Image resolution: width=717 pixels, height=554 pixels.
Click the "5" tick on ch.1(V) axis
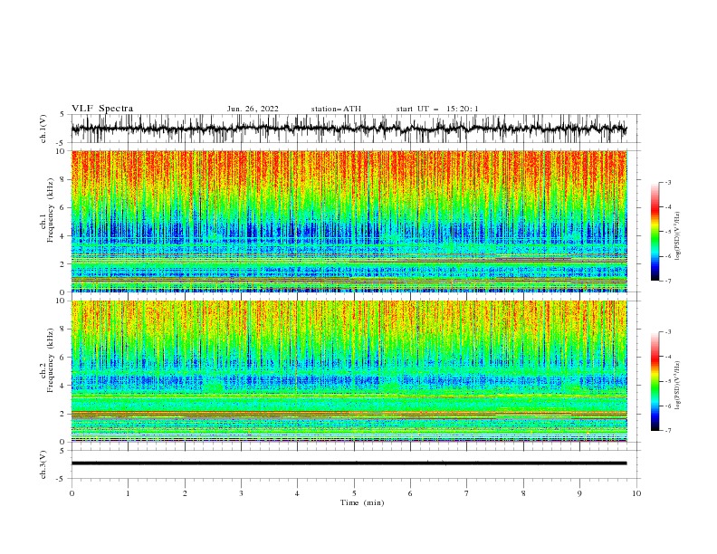[x=62, y=115]
